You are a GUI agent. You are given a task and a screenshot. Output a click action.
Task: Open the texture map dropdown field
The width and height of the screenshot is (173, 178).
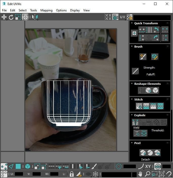coord(152,18)
